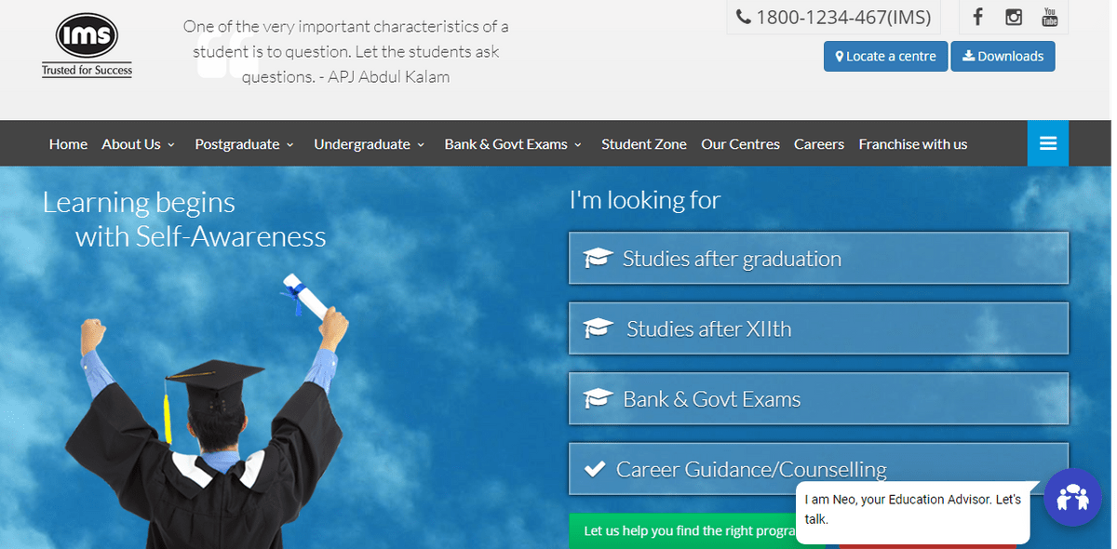
Task: Click the IMS Trusted for Success logo
Action: pos(87,45)
